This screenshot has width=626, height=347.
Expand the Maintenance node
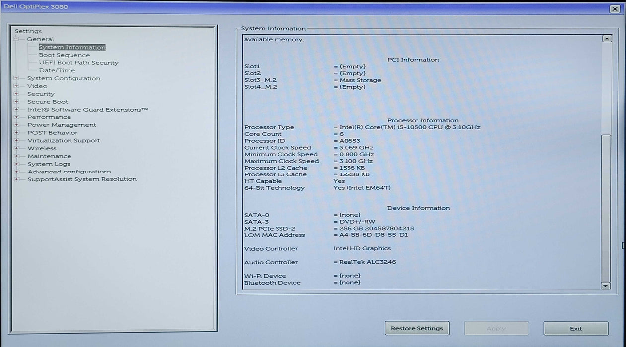click(x=16, y=156)
